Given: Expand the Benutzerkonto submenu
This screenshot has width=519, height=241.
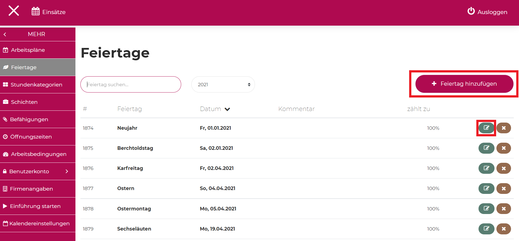Looking at the screenshot, I should click(67, 171).
